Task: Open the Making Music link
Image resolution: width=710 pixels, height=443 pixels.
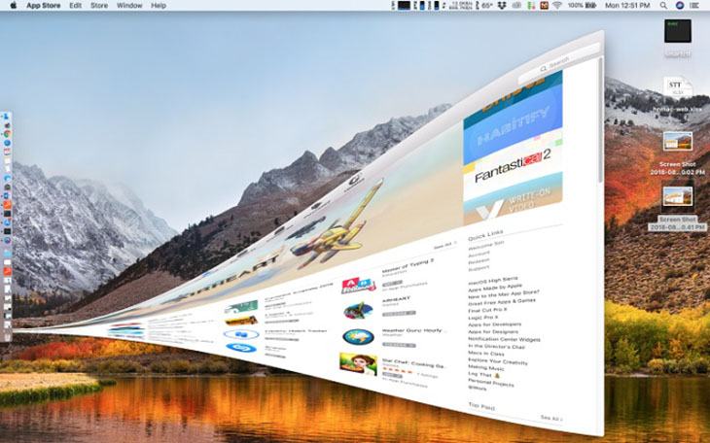Action: coord(486,368)
